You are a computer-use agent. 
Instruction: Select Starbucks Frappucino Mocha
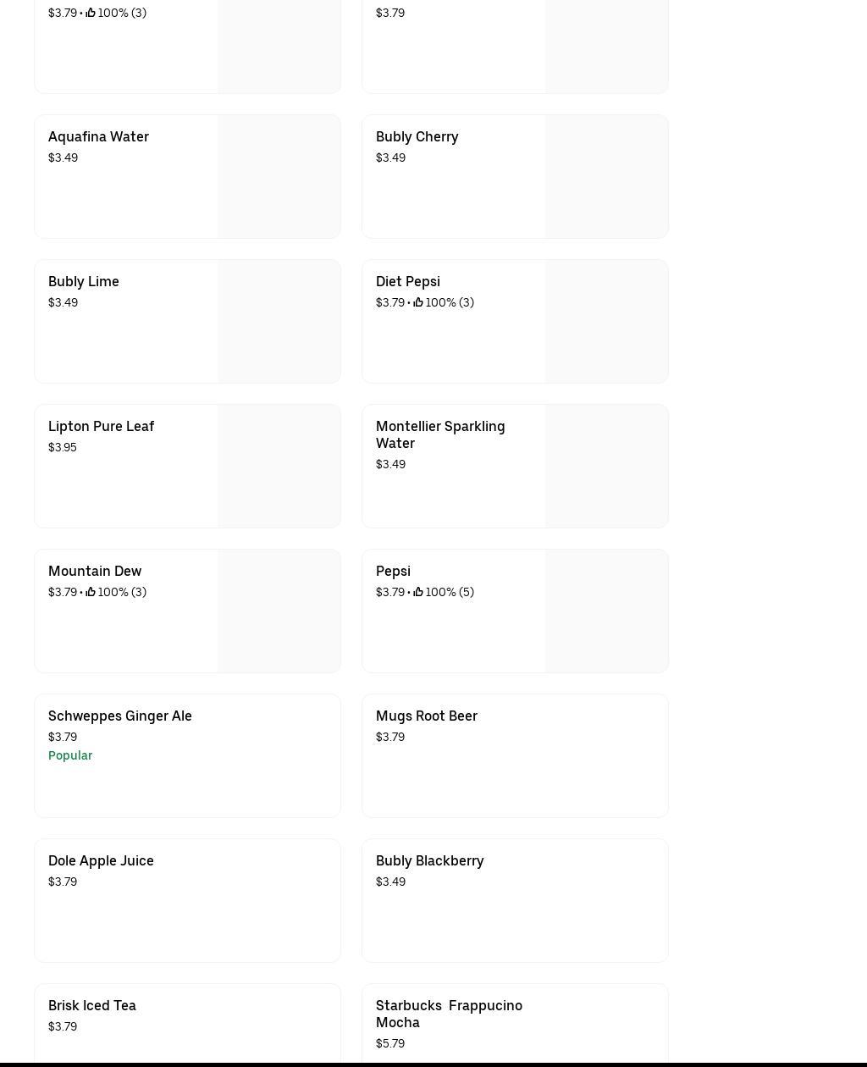(449, 1014)
